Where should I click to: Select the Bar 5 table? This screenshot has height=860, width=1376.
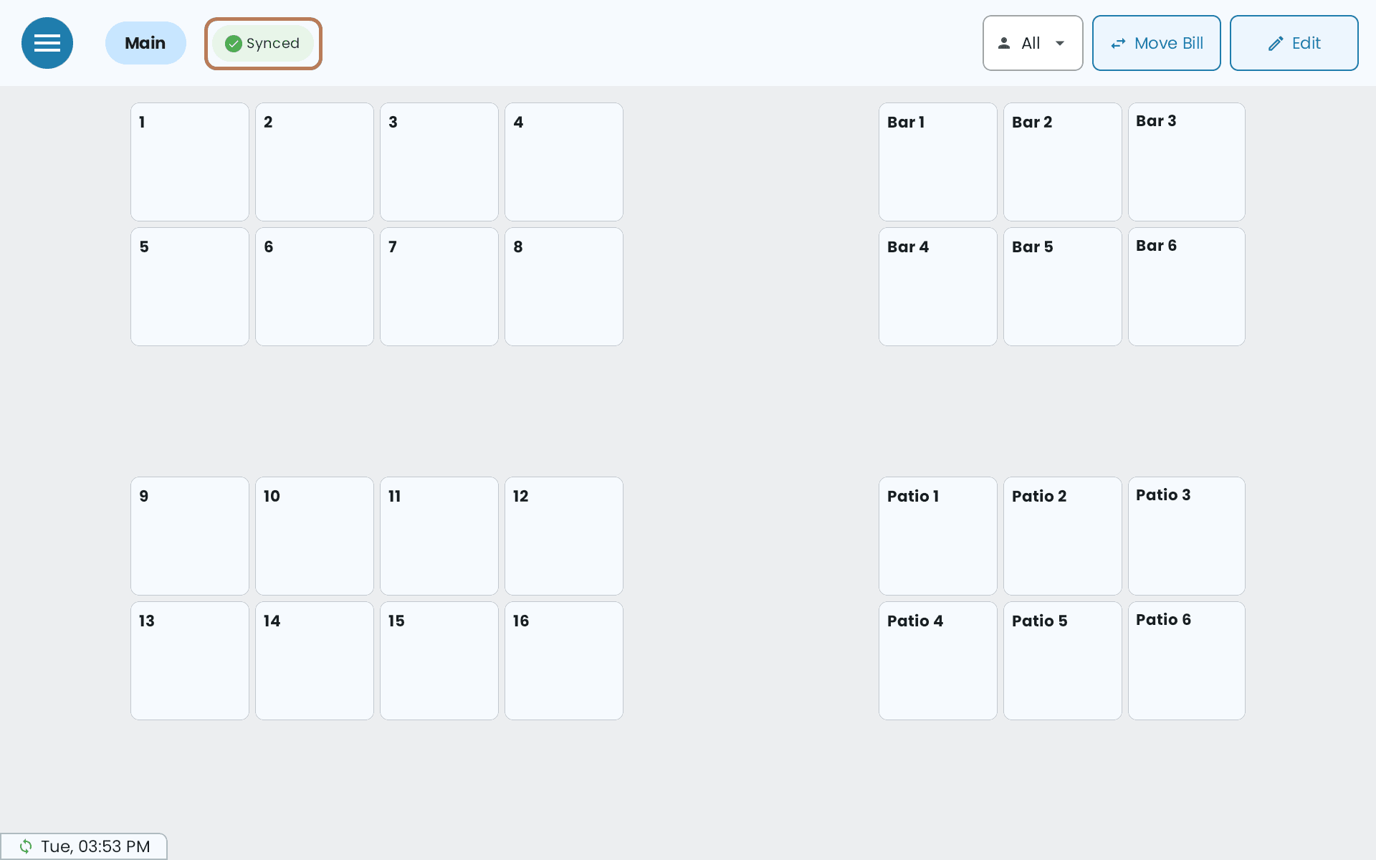pos(1063,287)
